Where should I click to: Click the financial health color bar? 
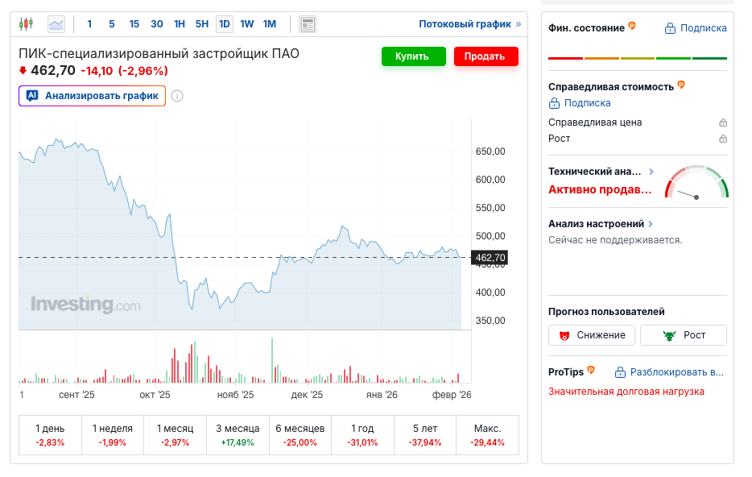[638, 58]
